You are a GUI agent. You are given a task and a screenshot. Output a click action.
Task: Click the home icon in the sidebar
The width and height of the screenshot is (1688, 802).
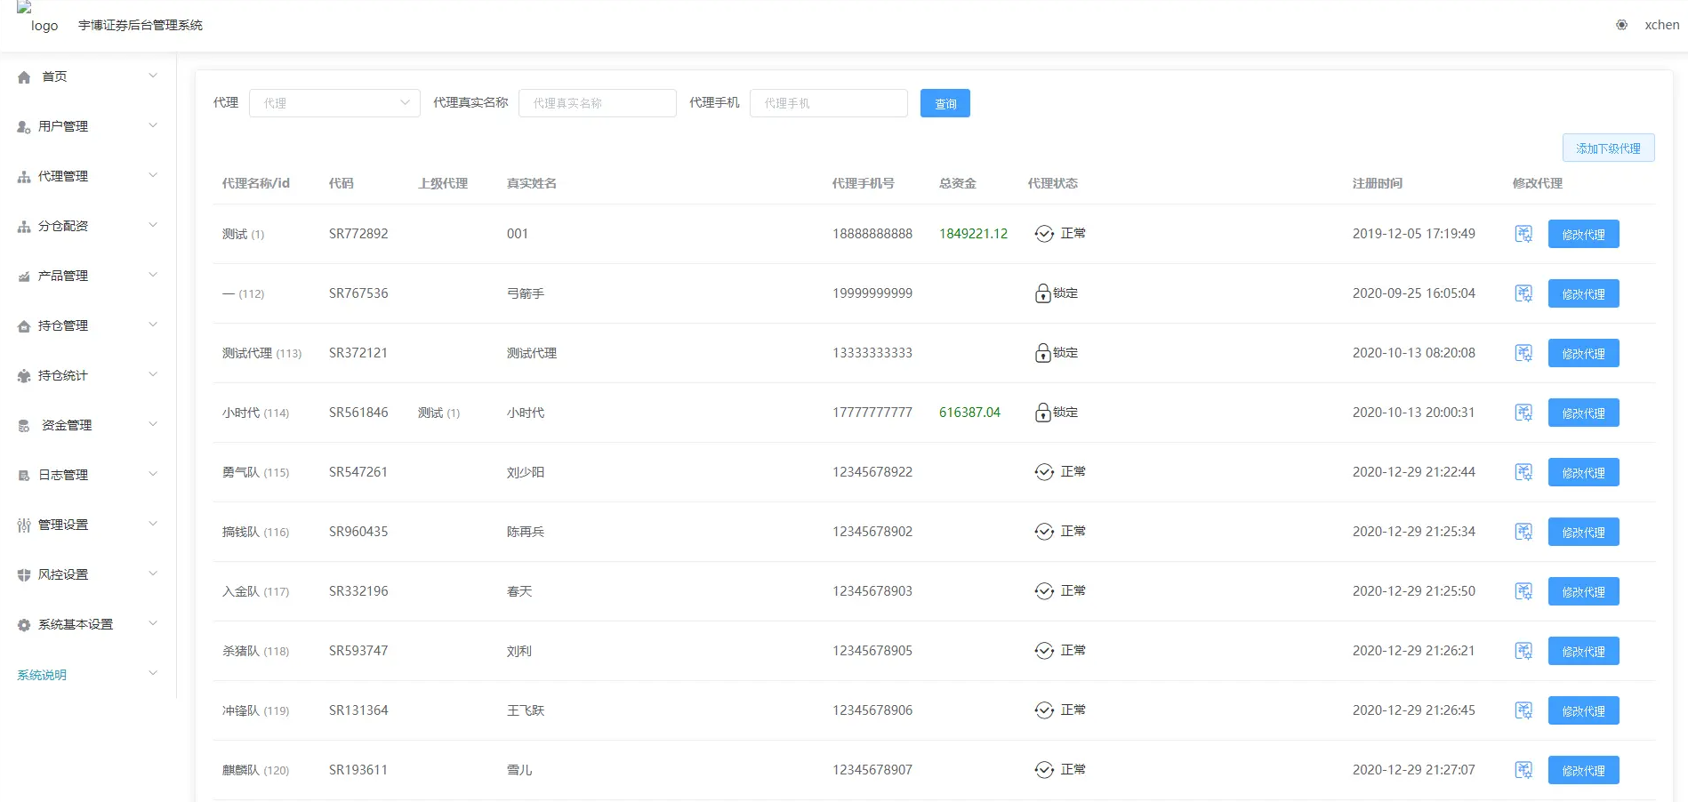(24, 77)
